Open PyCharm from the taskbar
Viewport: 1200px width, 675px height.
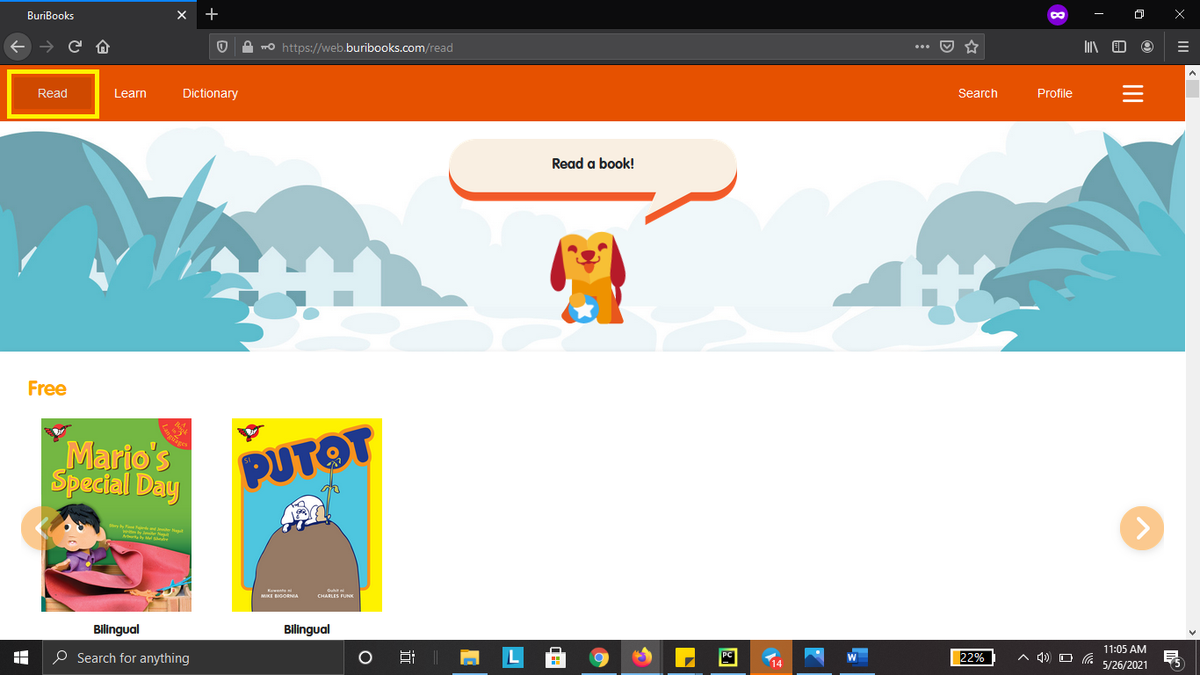(727, 657)
